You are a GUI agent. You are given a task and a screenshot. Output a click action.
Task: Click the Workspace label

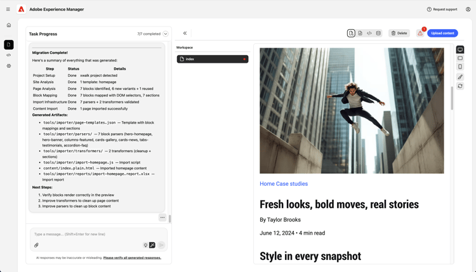[x=185, y=48]
